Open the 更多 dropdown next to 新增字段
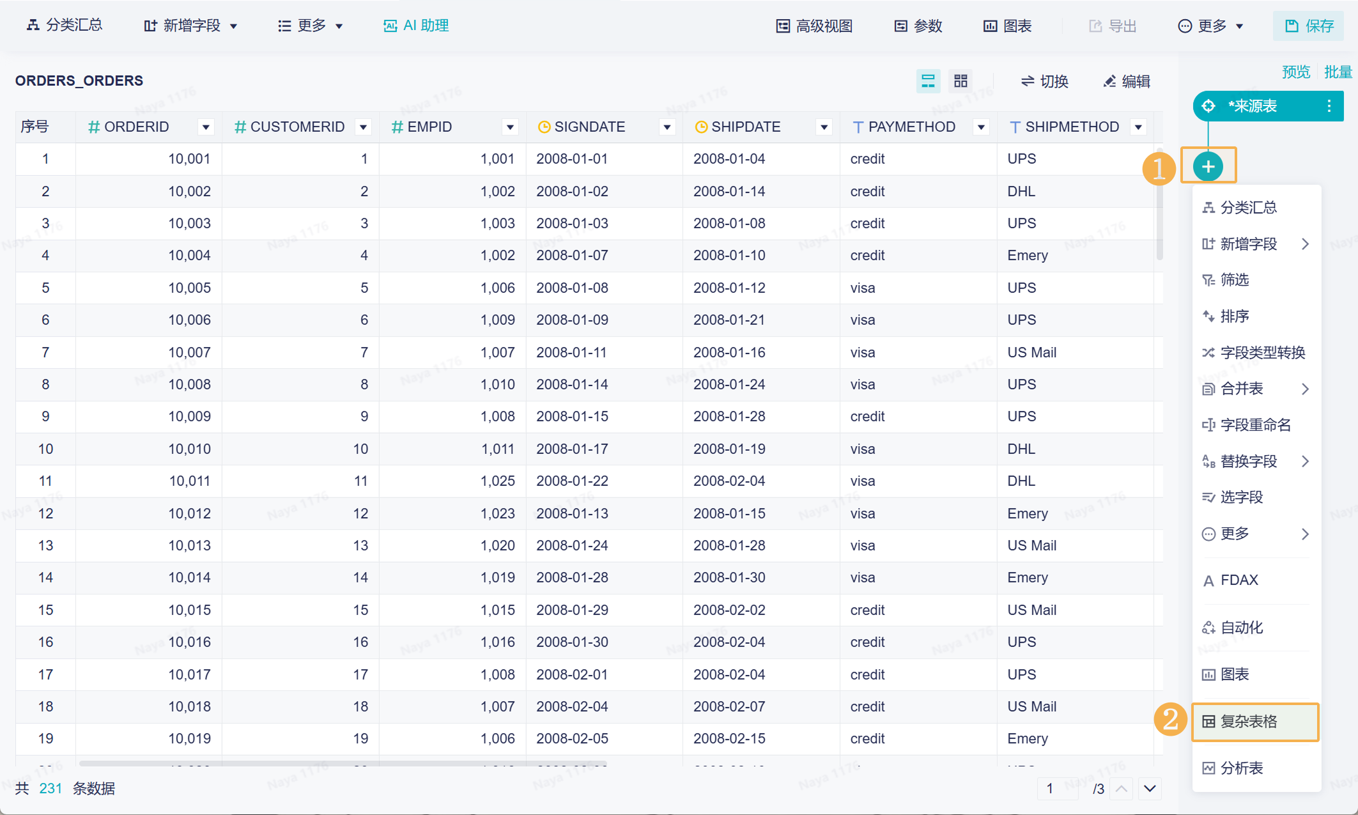 point(311,26)
